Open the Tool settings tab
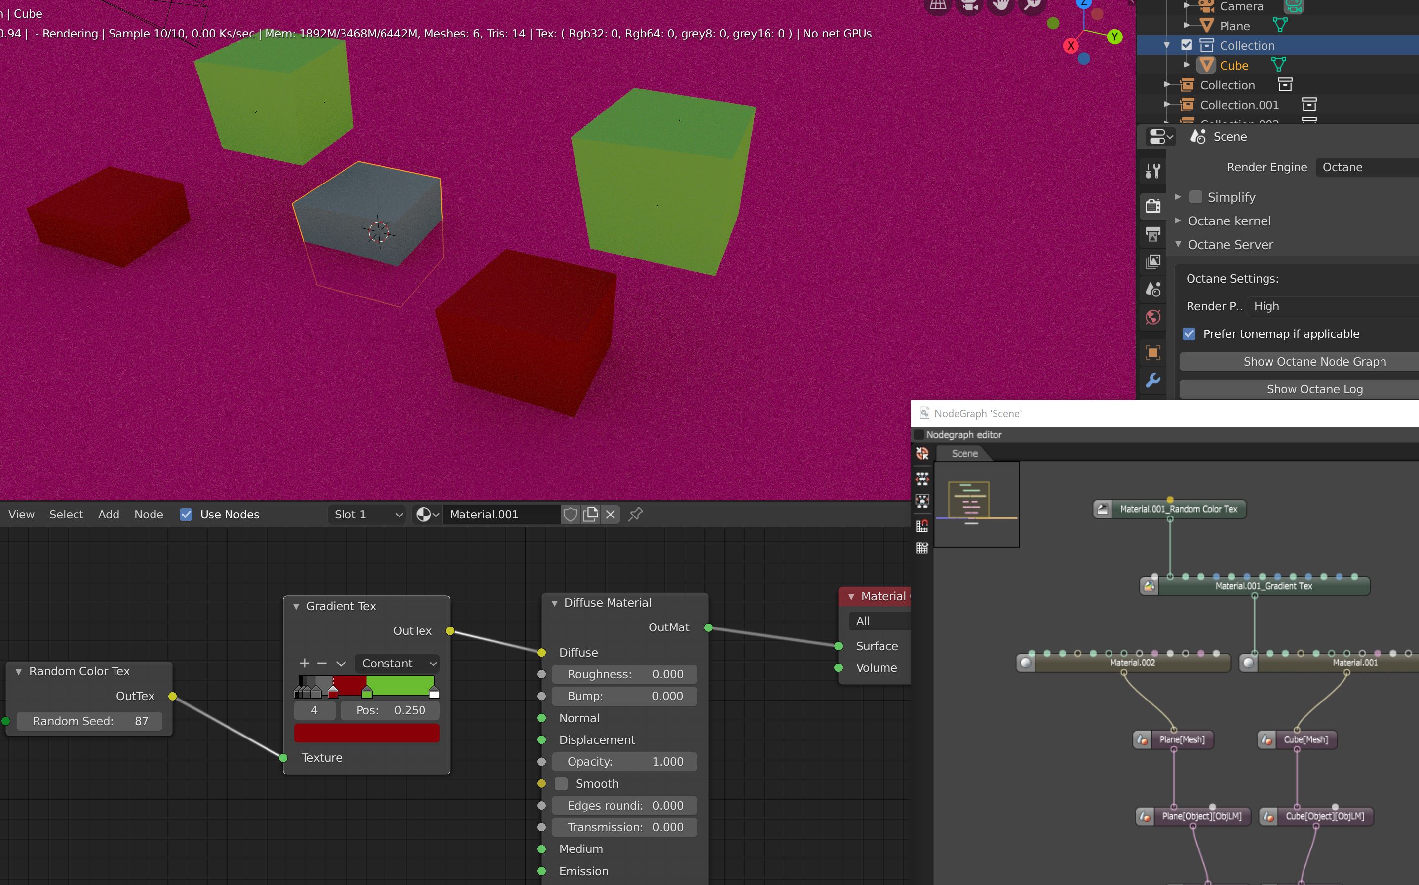 (1152, 171)
